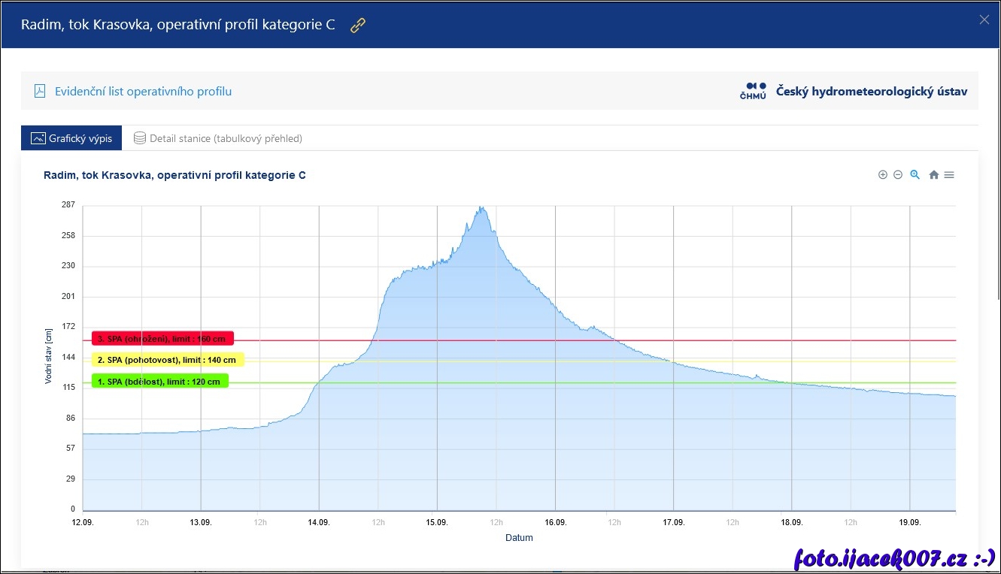Click the chain link icon beside the title

pyautogui.click(x=358, y=25)
